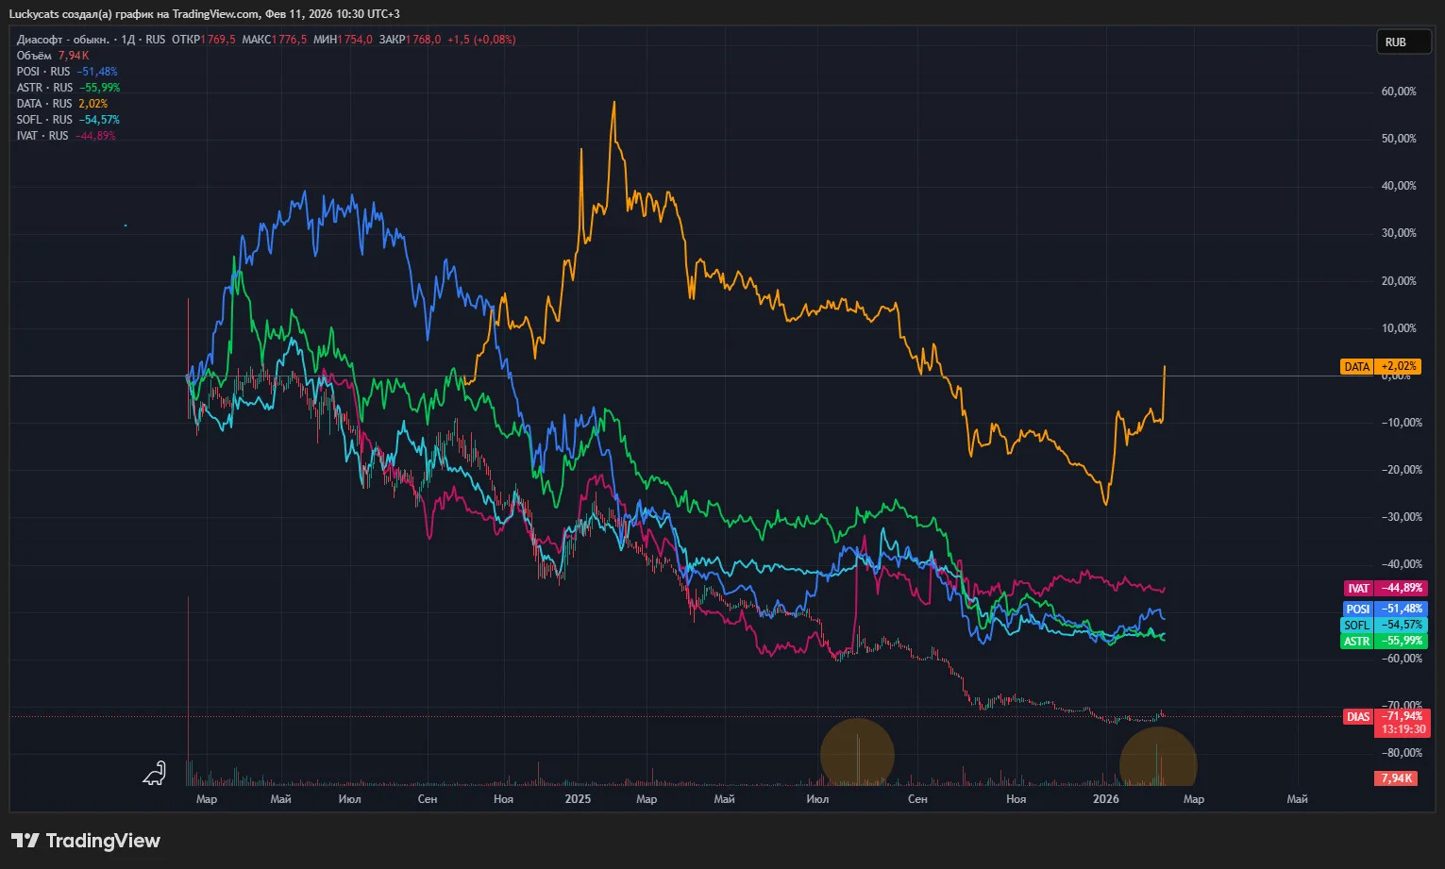Click the МИН 1754,0 low value in header
Screen dimensions: 1445x869
point(343,40)
